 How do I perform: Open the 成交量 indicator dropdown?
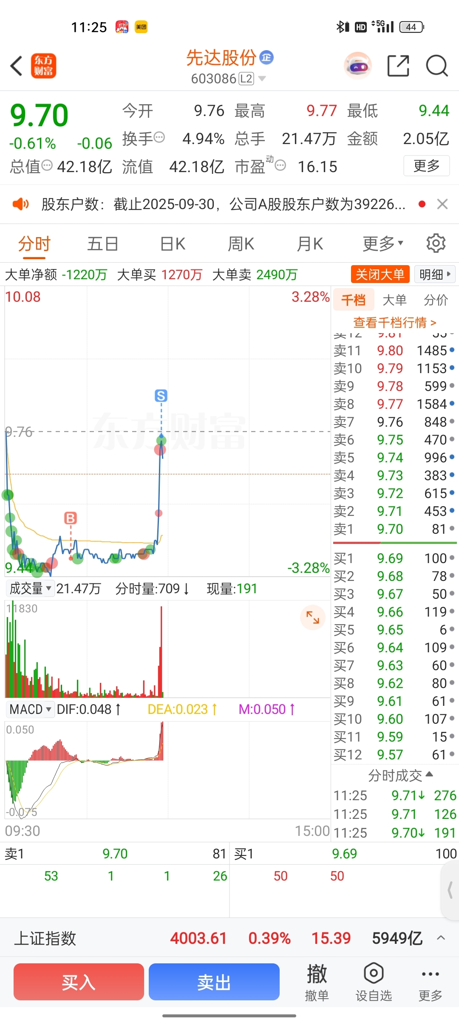[31, 589]
